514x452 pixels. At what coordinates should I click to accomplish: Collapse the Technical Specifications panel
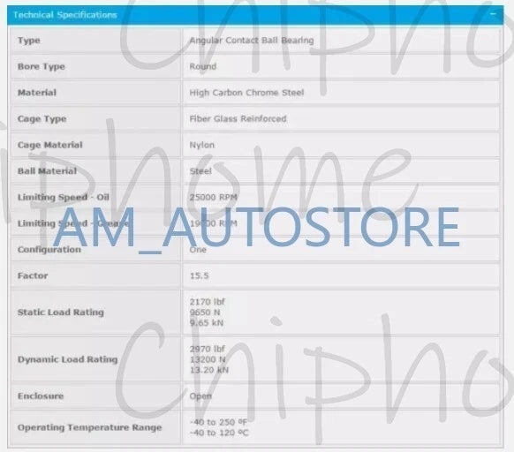[493, 14]
